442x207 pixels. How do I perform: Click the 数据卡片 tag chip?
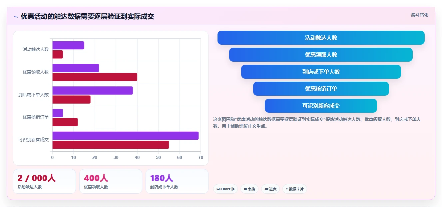click(x=294, y=189)
